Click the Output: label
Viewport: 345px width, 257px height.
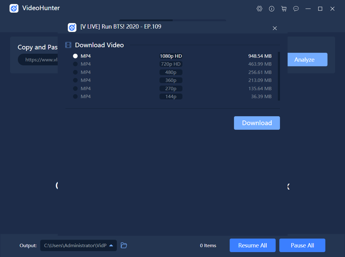tap(28, 245)
